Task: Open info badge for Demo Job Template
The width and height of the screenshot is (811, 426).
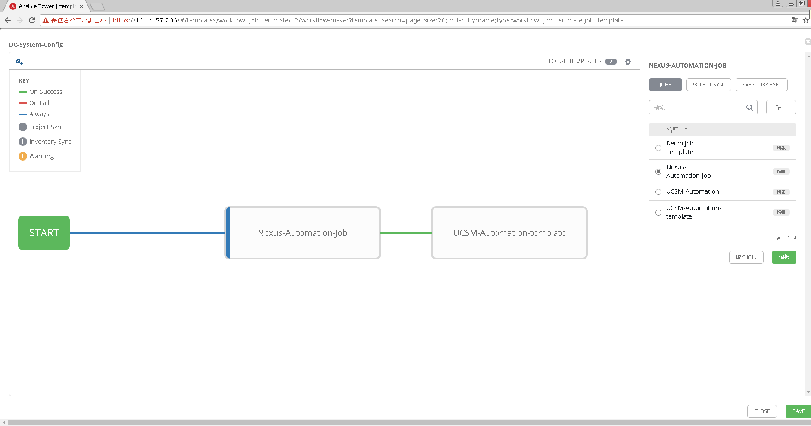Action: coord(781,148)
